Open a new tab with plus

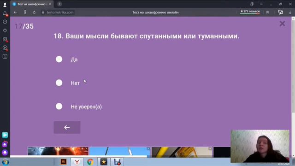(x=59, y=4)
